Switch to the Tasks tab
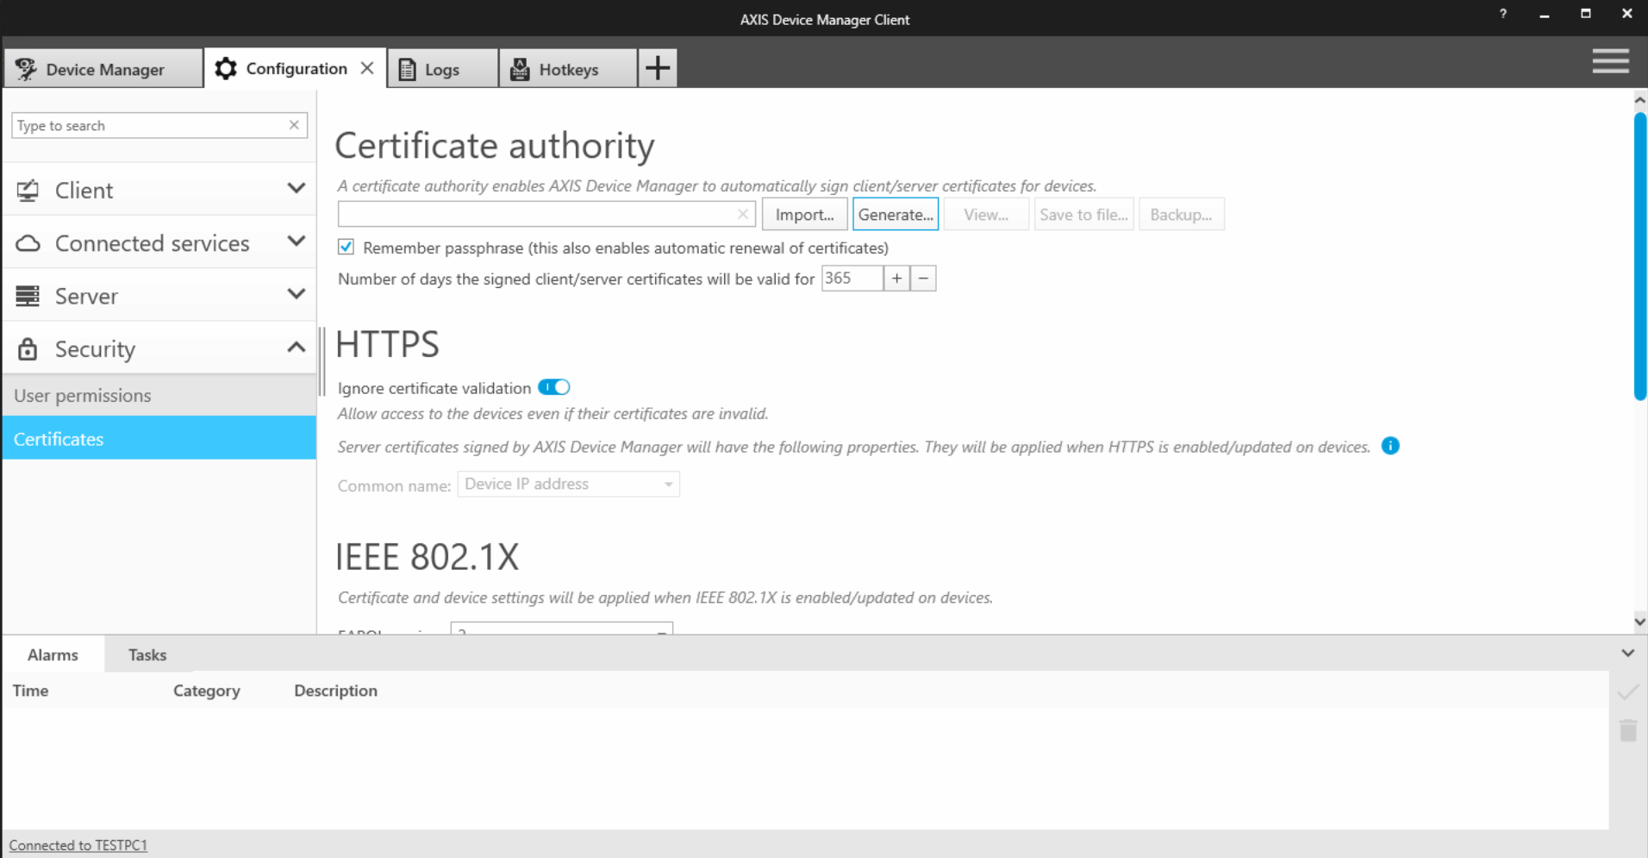Screen dimensions: 1648x858 tap(147, 654)
